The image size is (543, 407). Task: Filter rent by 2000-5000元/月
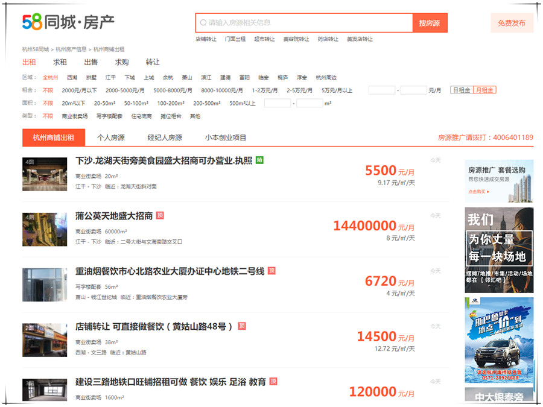pos(125,90)
